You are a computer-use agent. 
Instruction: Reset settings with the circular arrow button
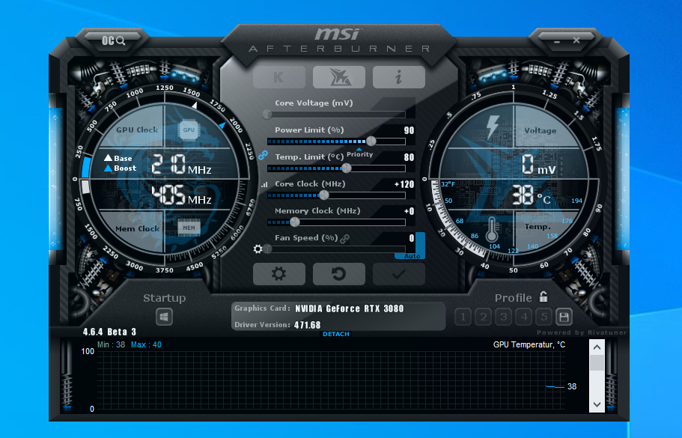[339, 274]
